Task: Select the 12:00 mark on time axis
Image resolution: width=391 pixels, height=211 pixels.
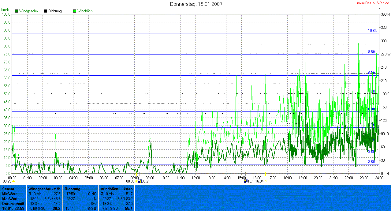Action: [196, 178]
